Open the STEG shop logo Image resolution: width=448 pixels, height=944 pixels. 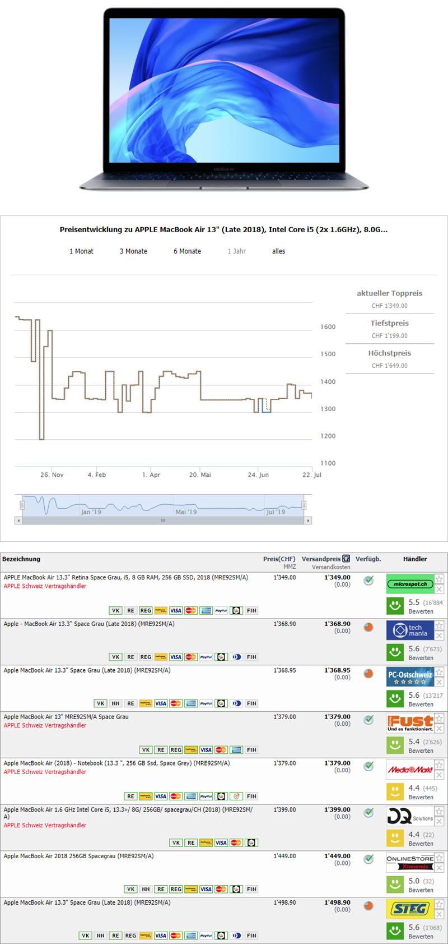tap(410, 909)
